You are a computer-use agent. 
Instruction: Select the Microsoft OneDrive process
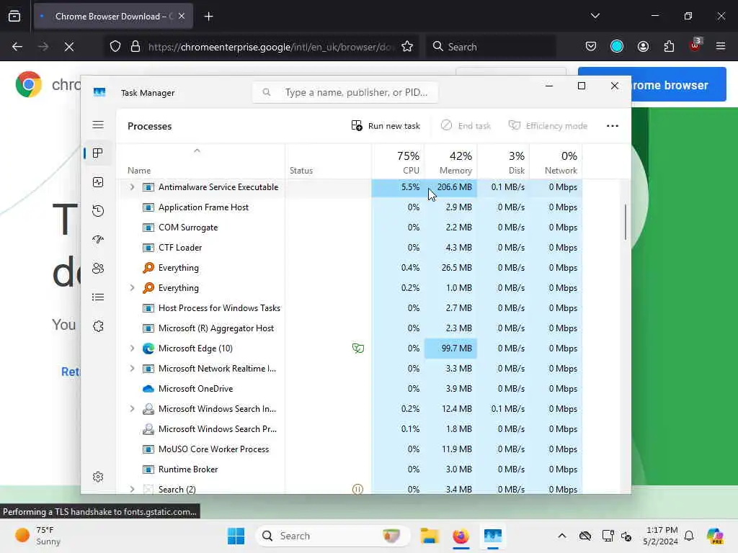350,389
